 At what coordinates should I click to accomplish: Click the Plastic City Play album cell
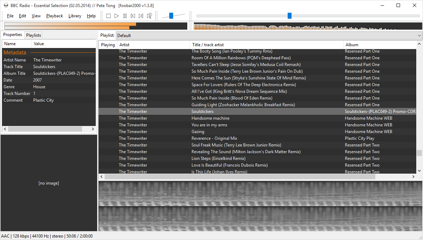359,138
